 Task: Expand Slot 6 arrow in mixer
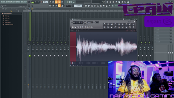(155, 30)
